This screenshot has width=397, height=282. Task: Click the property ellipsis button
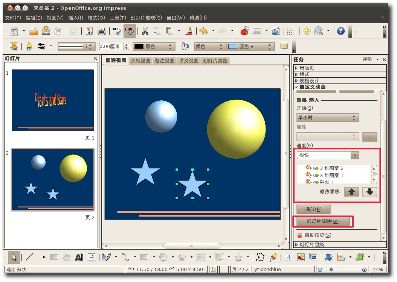point(370,137)
